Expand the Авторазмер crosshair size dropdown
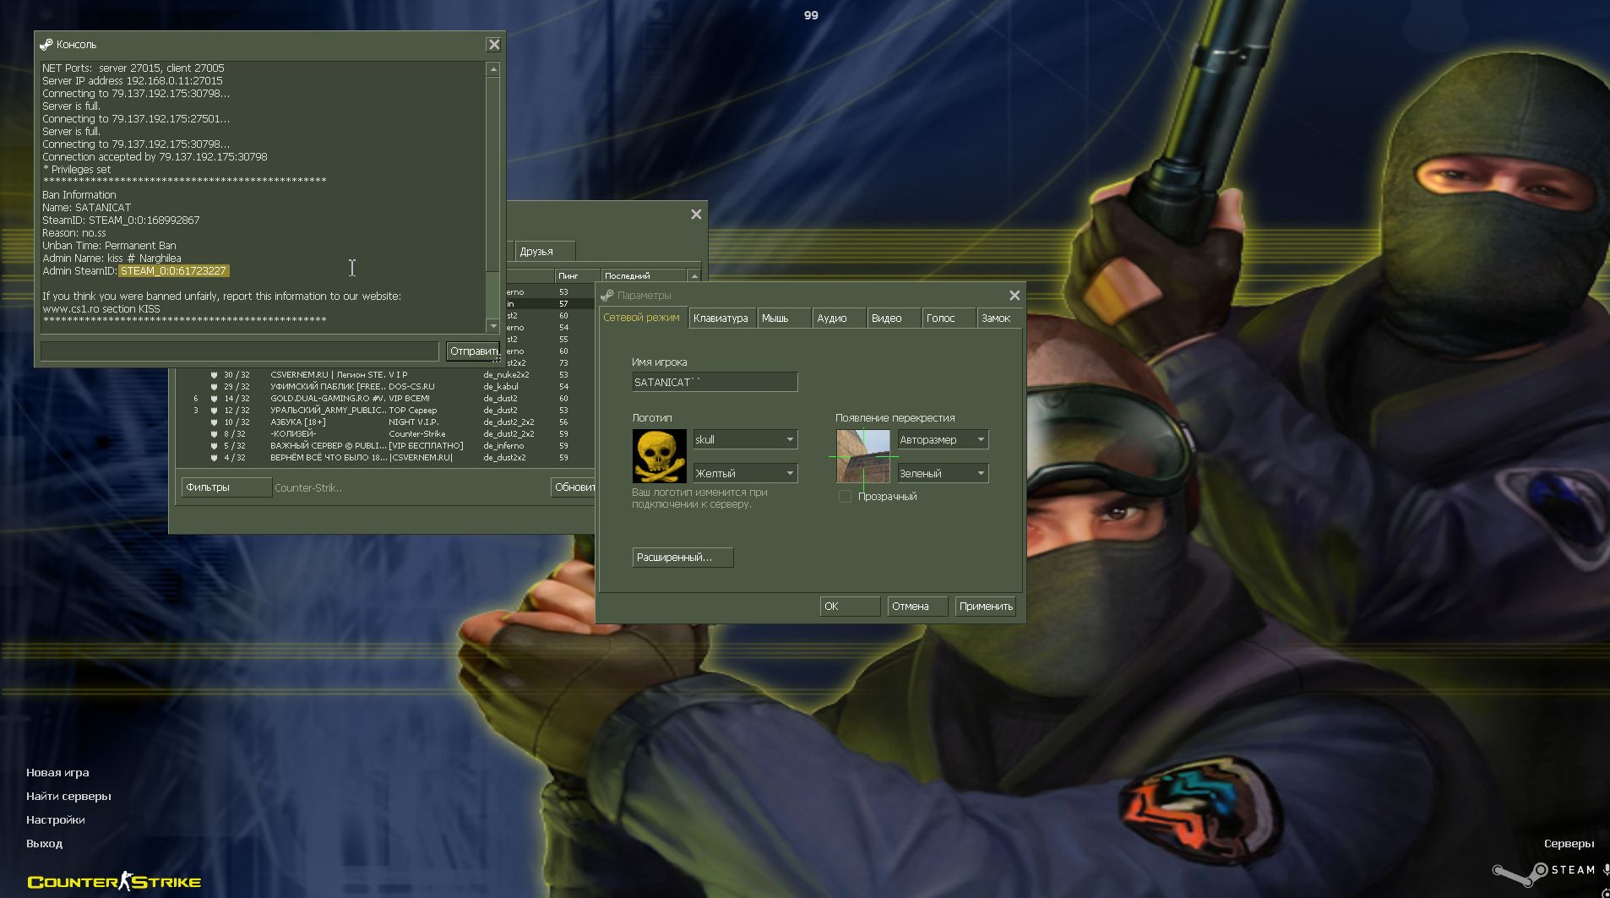1610x898 pixels. (x=980, y=439)
